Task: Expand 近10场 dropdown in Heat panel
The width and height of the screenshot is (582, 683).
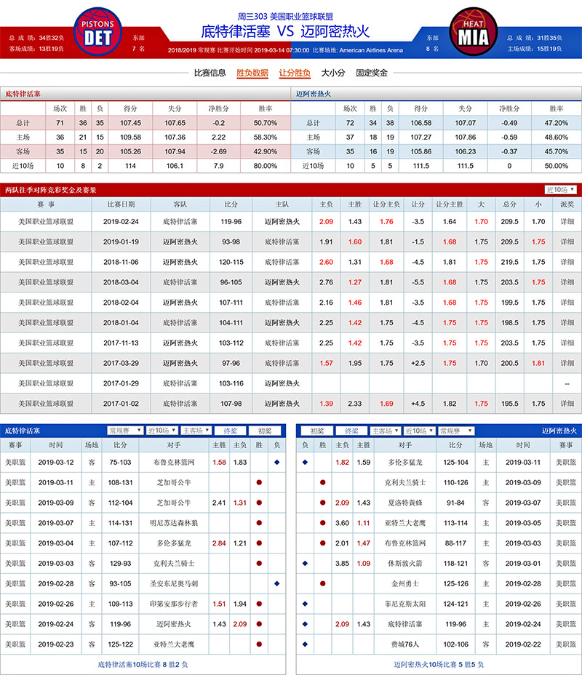Action: 419,431
